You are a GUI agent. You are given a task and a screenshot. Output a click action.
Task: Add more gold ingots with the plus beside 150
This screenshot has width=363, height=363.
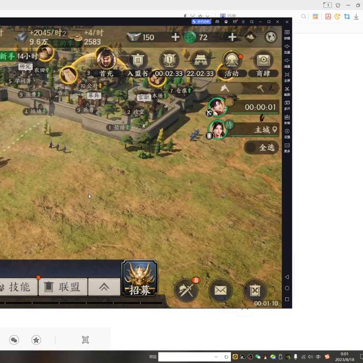[x=175, y=37]
